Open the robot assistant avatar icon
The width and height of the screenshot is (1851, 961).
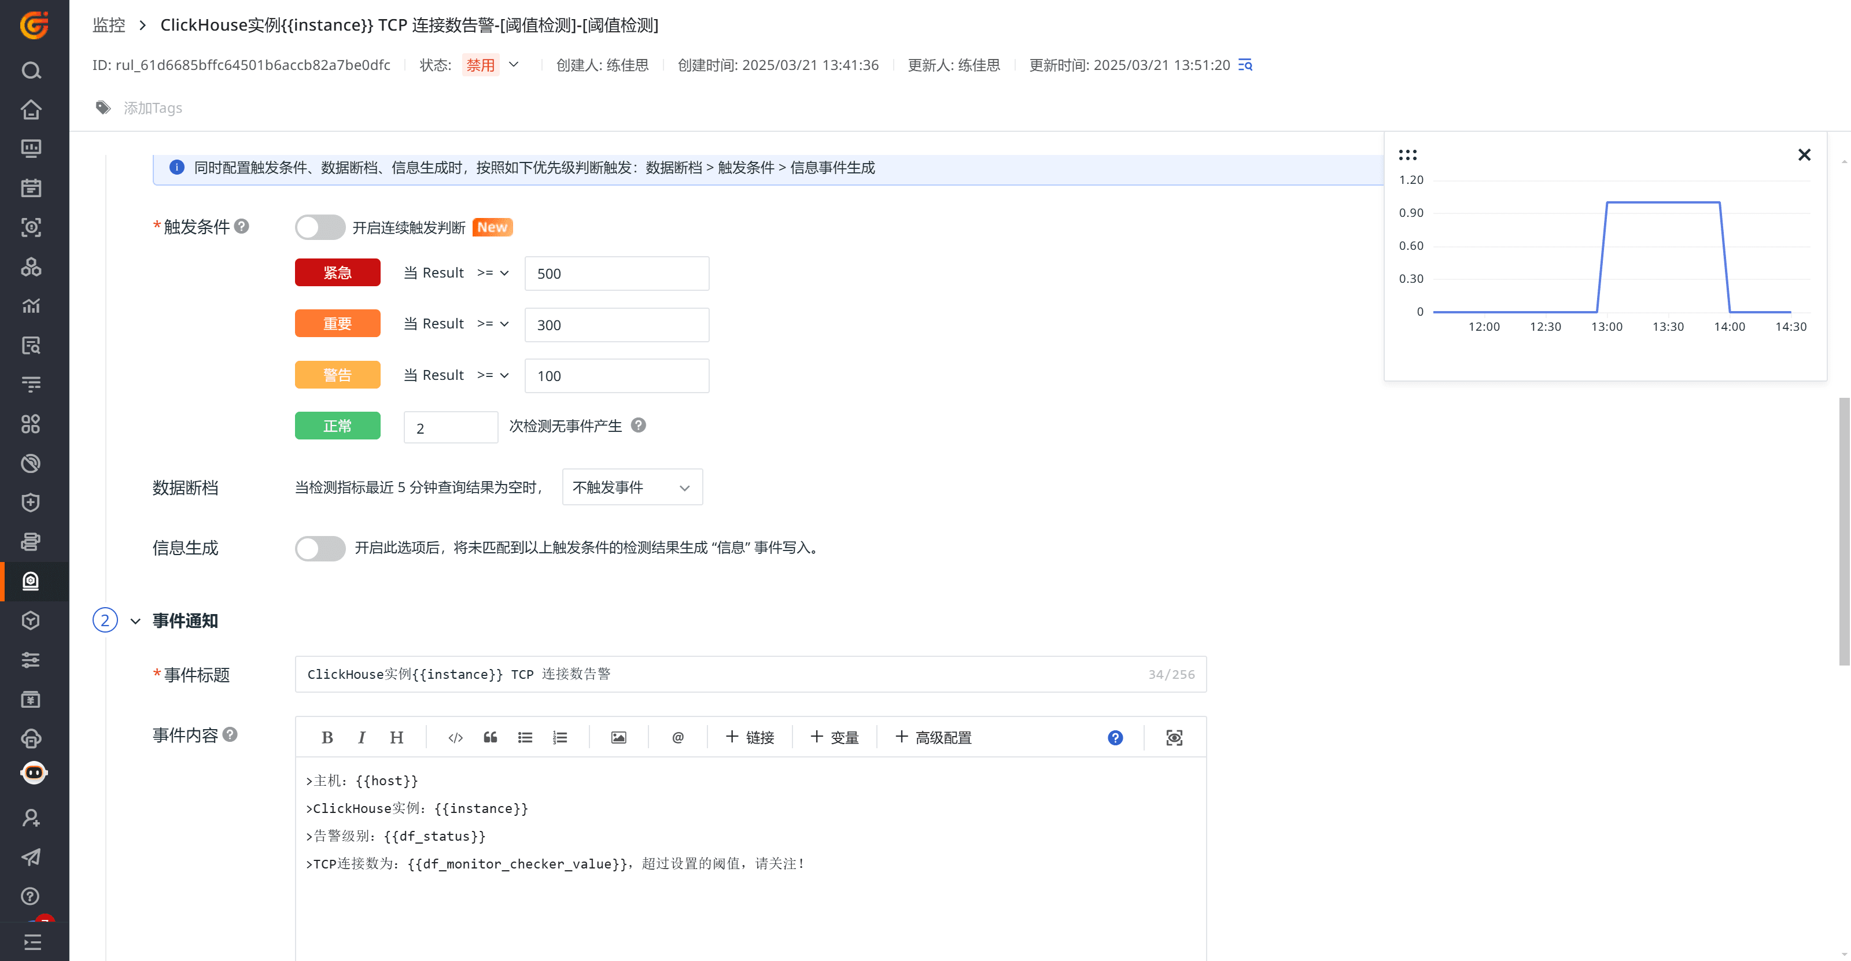(x=34, y=773)
